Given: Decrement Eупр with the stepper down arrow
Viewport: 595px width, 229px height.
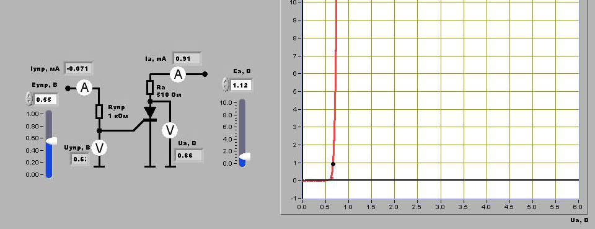Looking at the screenshot, I should [29, 102].
